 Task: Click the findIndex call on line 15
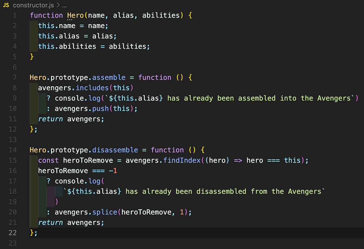[x=181, y=160]
